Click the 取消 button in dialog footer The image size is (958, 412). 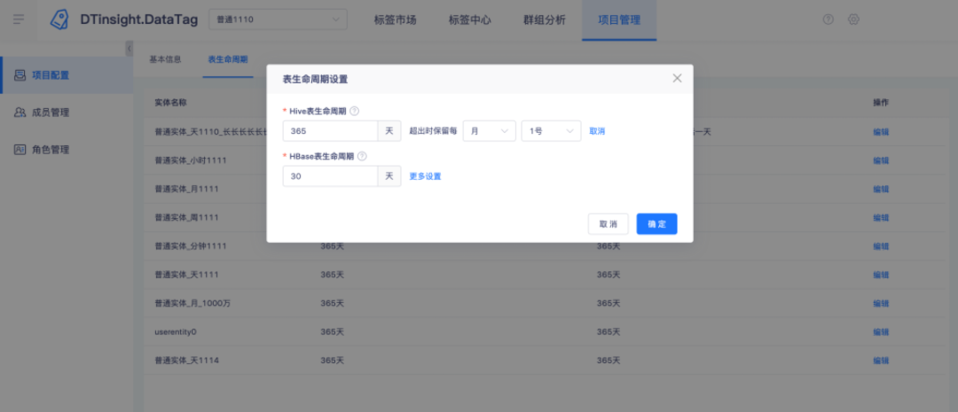coord(608,224)
